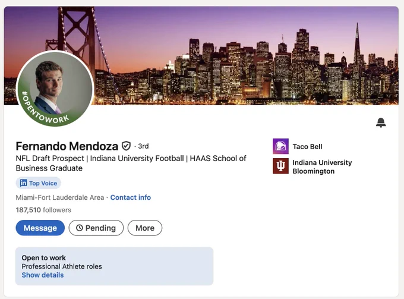404x299 pixels.
Task: Click the name Fernando Mendoza
Action: click(67, 146)
